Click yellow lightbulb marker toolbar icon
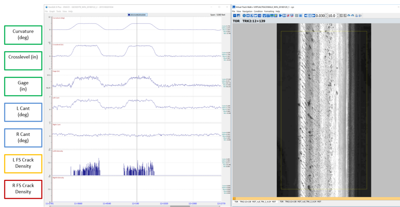The image size is (400, 207). click(x=276, y=16)
